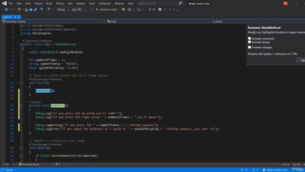
Task: Collapse the NewMethod() block at line 19
Action: [21, 106]
